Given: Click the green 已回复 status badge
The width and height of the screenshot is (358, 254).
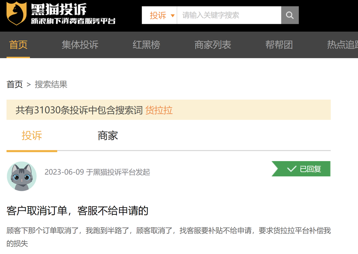Looking at the screenshot, I should 301,169.
